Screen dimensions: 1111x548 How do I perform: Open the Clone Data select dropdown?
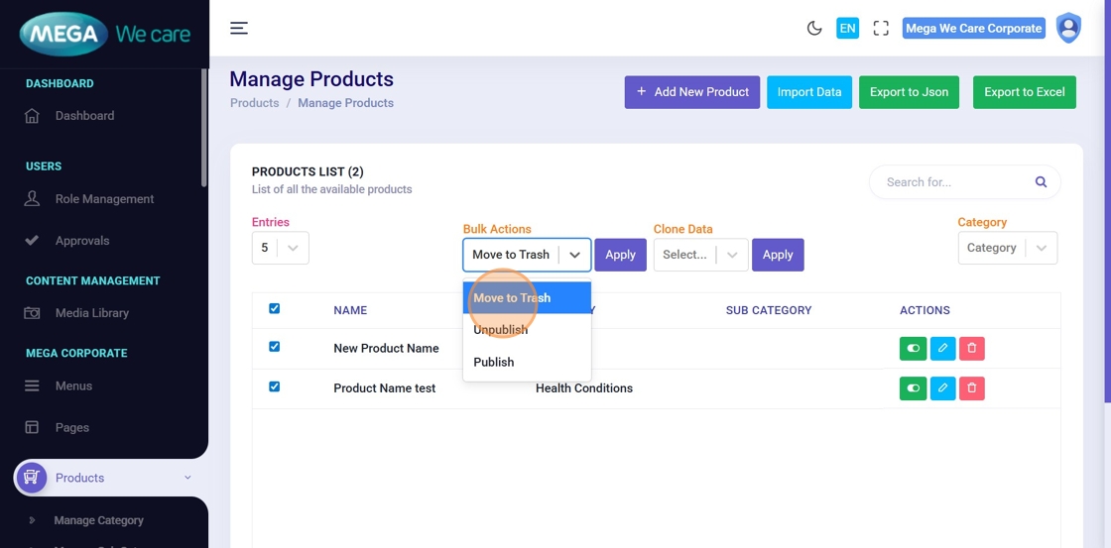tap(700, 255)
